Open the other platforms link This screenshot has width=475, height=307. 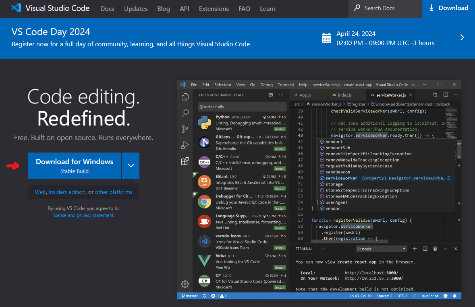(x=114, y=192)
